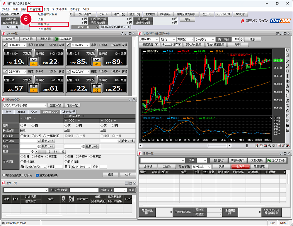Click the font size A icon in レート一覧 title bar
This screenshot has width=293, height=226.
point(122,34)
